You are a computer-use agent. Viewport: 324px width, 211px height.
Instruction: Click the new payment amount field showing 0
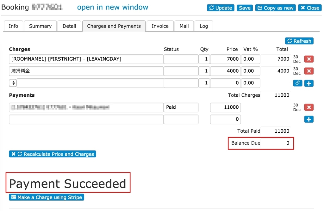(225, 119)
